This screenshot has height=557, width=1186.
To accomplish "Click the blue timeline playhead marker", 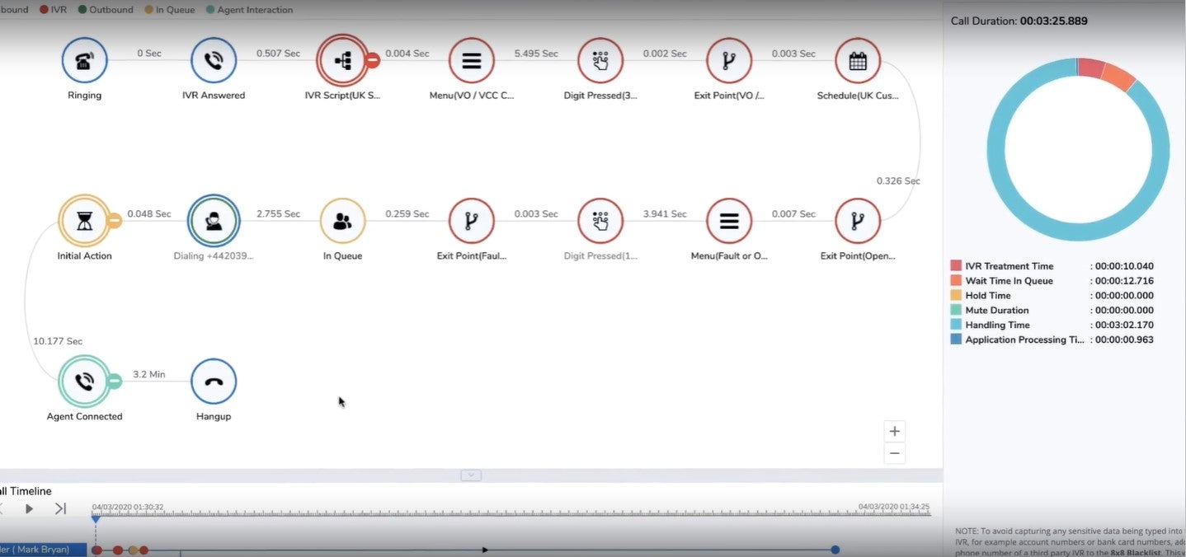I will [x=96, y=518].
